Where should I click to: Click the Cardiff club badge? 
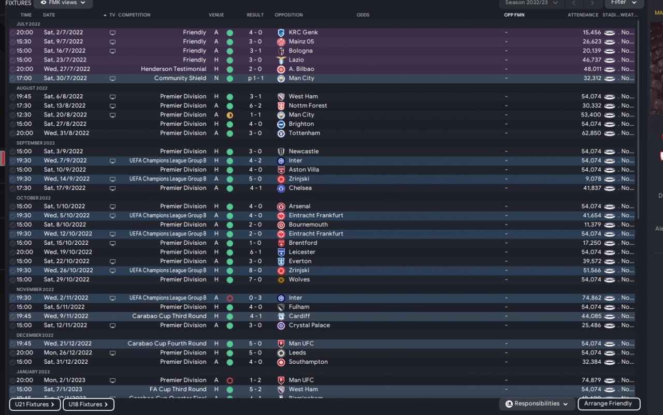(281, 316)
